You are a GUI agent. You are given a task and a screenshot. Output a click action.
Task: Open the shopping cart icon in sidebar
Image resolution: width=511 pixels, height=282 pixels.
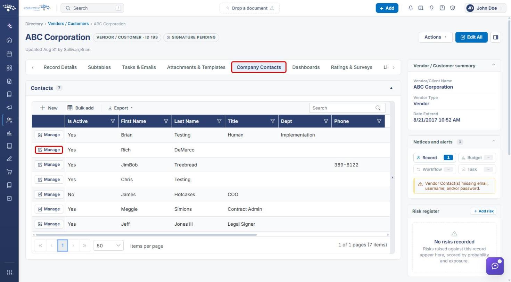9,172
